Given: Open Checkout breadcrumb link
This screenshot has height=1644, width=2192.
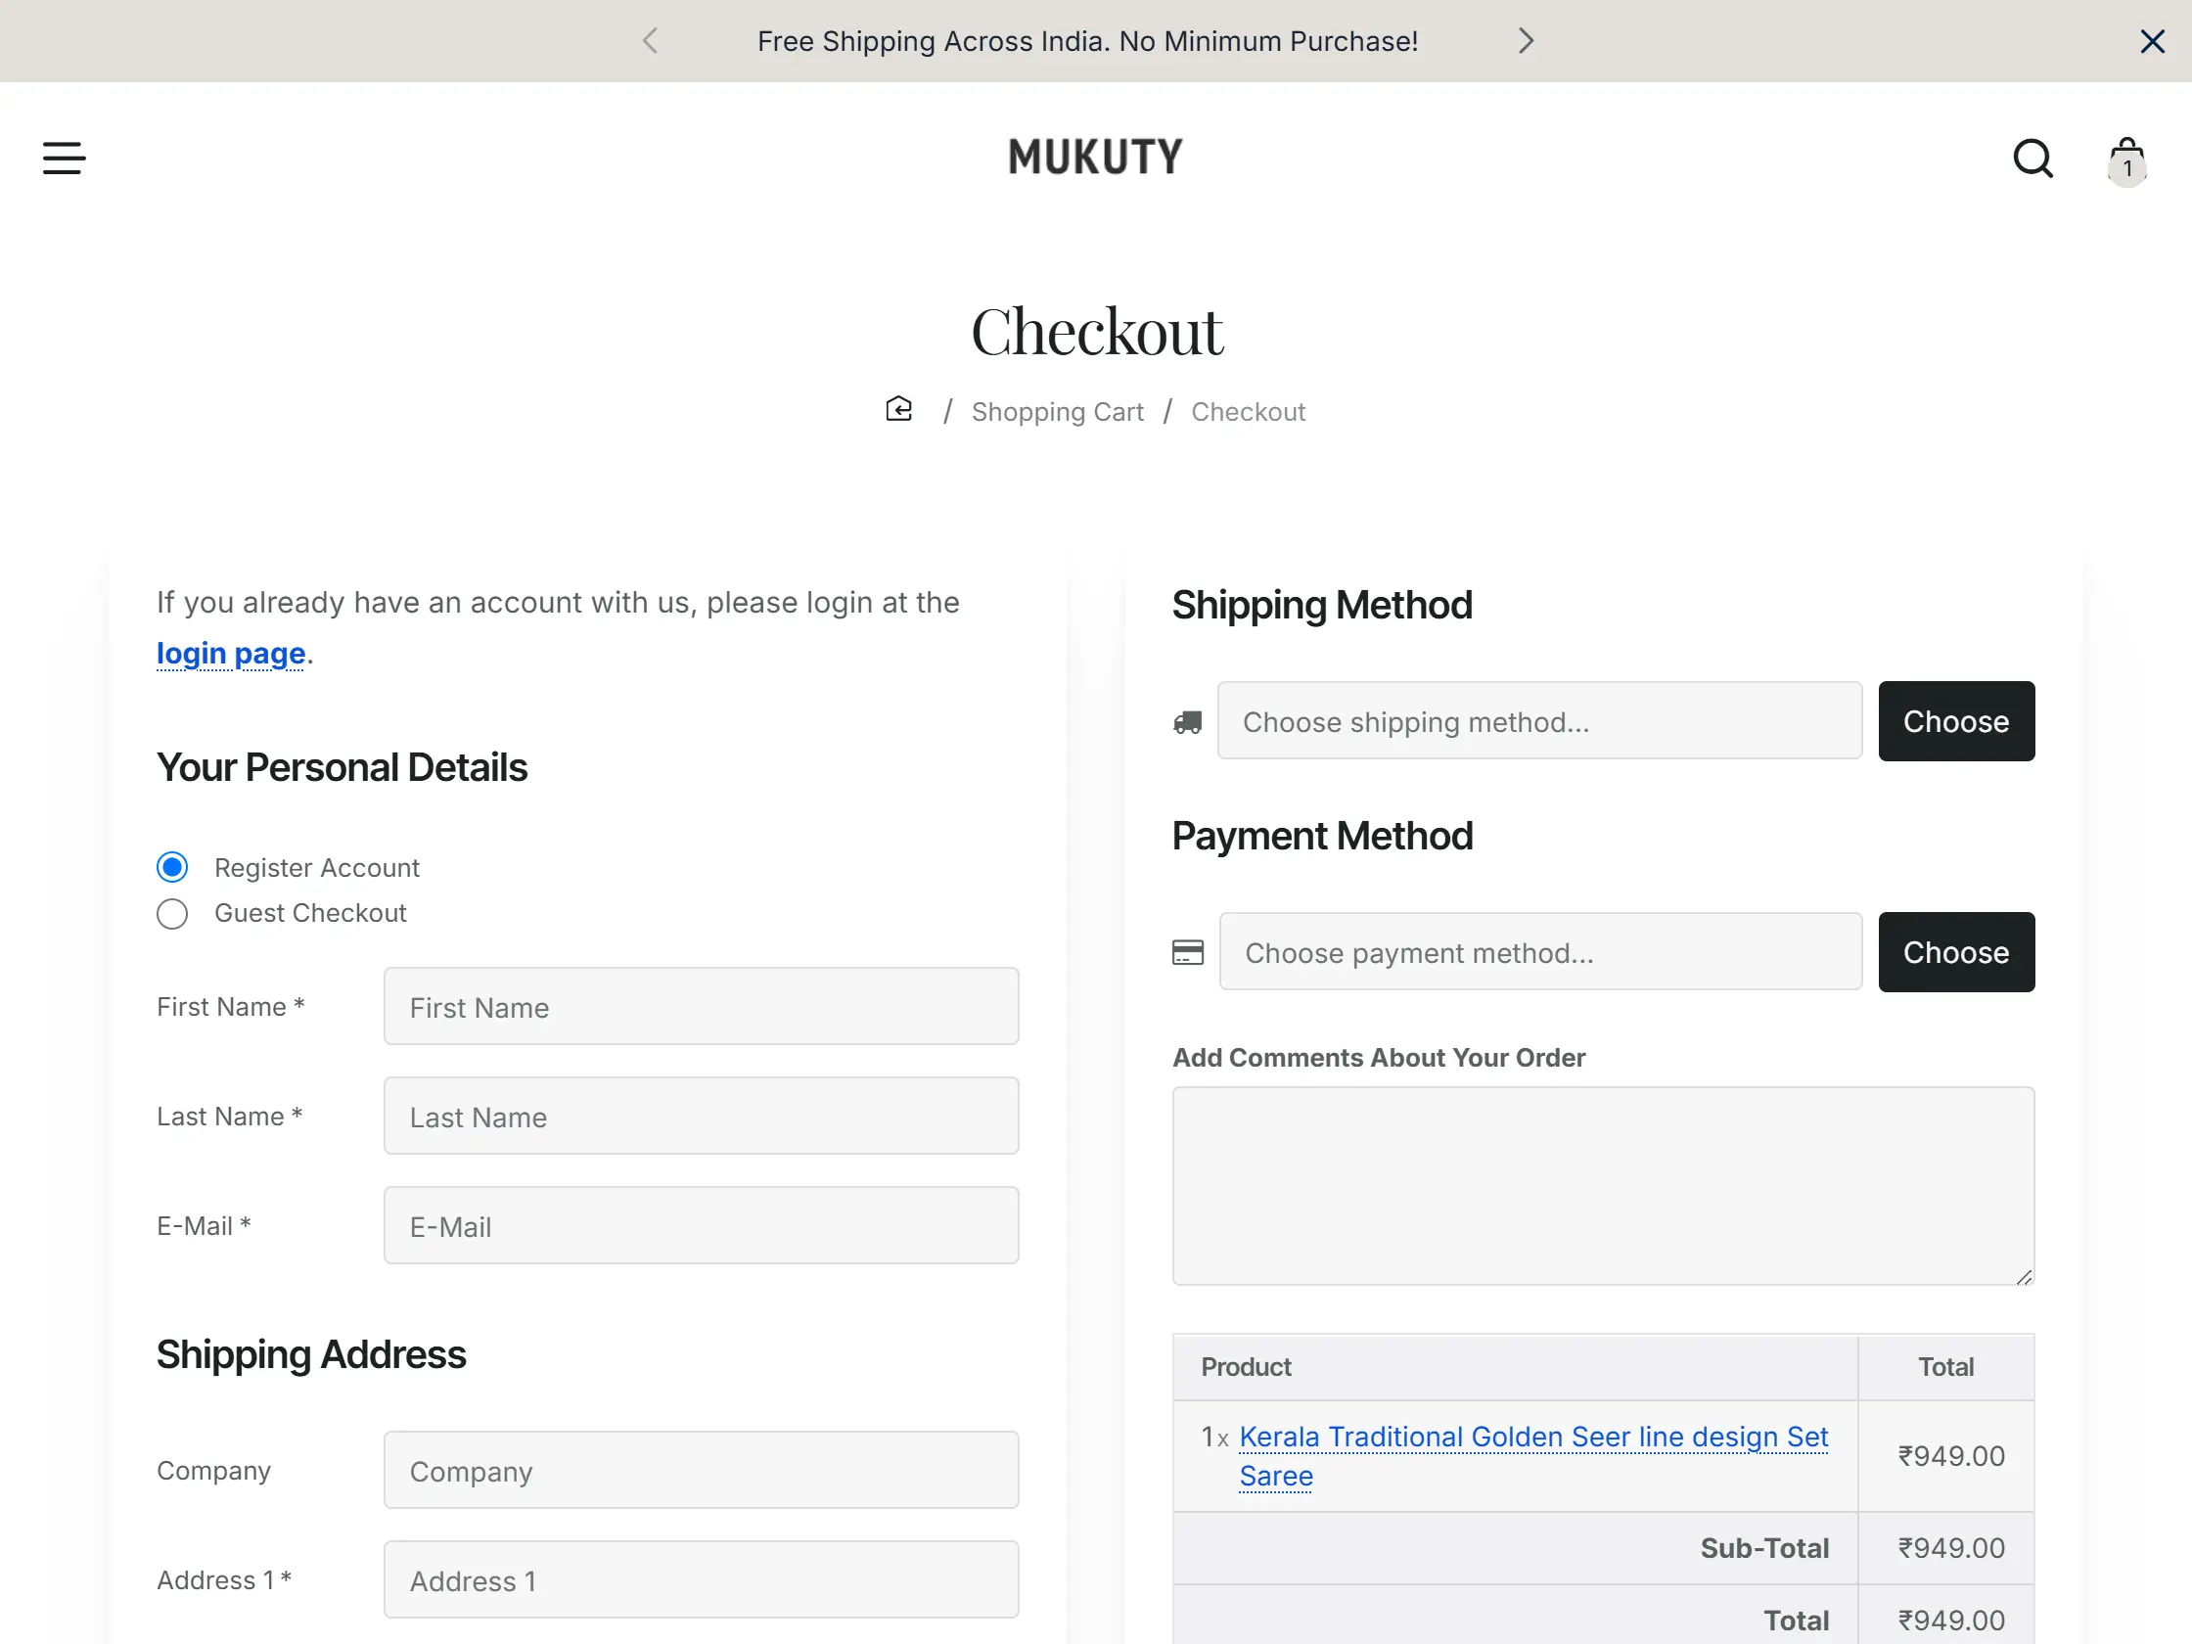Looking at the screenshot, I should click(x=1248, y=412).
